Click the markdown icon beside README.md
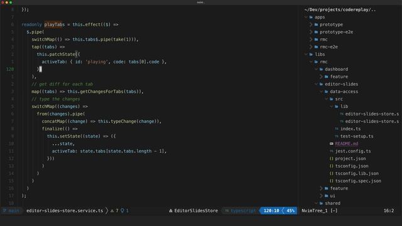This screenshot has width=402, height=226. tap(332, 144)
